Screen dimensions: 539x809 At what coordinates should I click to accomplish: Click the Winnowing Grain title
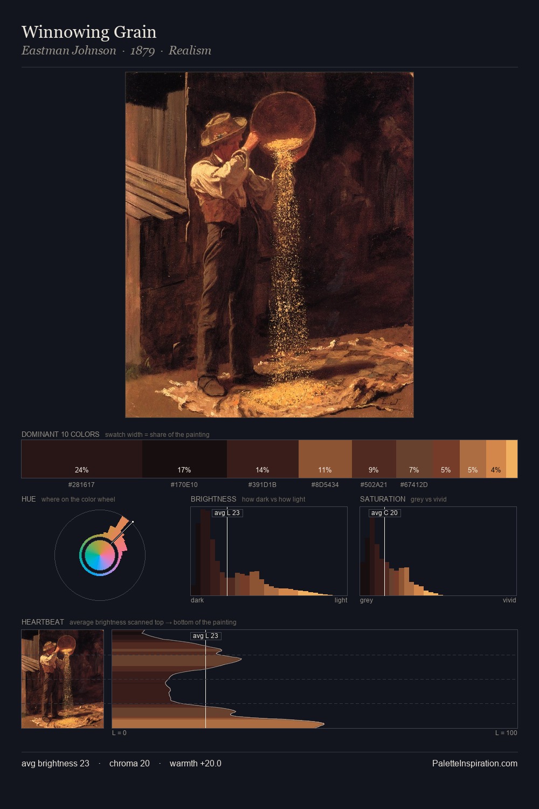[89, 32]
